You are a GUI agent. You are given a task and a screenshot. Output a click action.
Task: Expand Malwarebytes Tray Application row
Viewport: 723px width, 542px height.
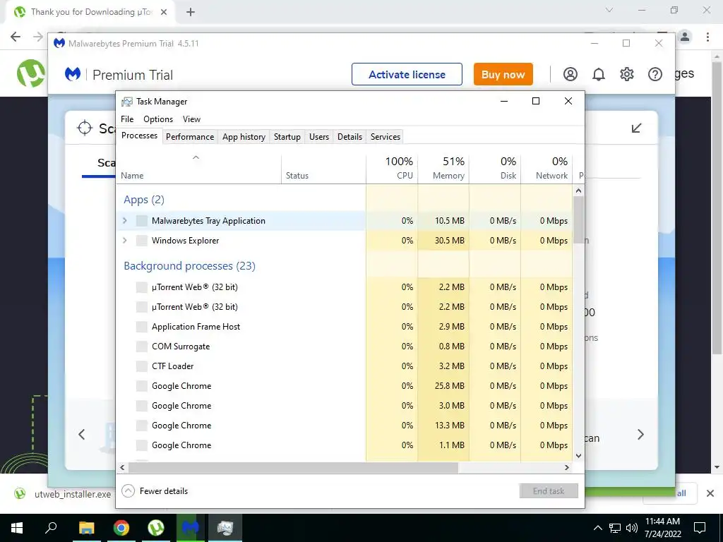click(x=124, y=221)
